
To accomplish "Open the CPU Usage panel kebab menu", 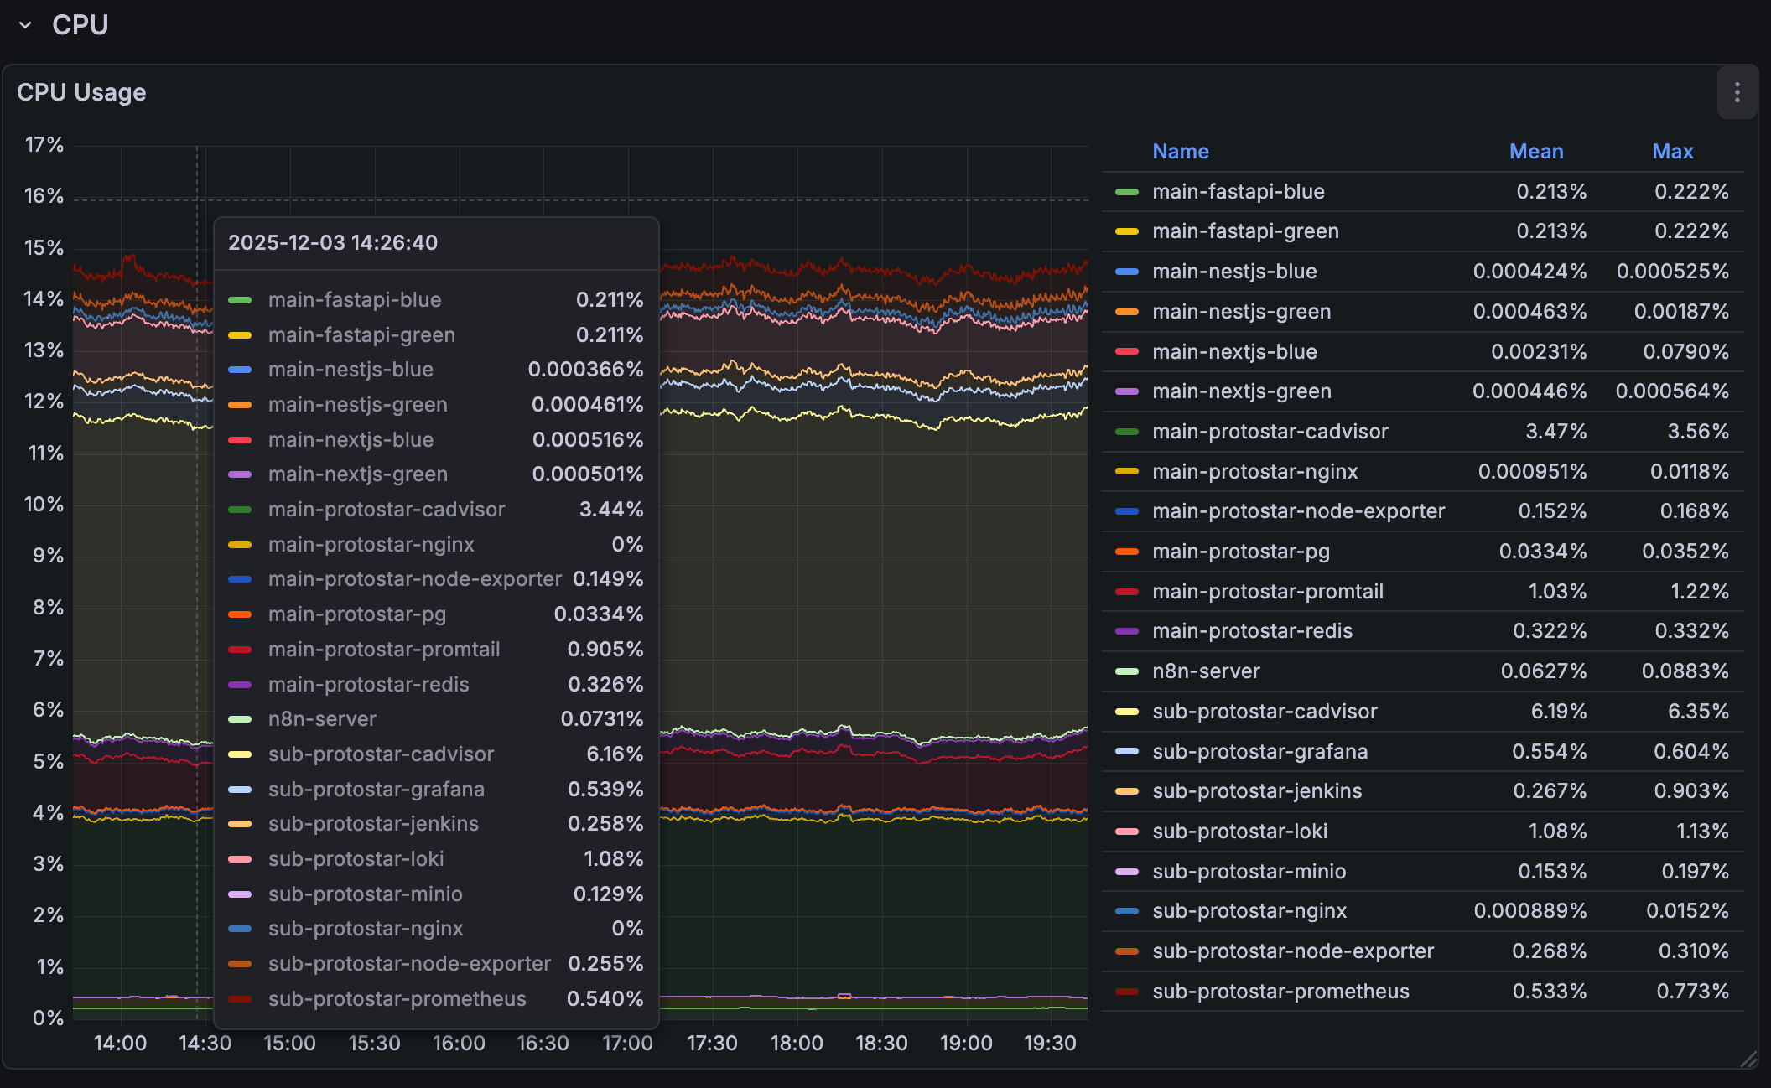I will pos(1737,92).
